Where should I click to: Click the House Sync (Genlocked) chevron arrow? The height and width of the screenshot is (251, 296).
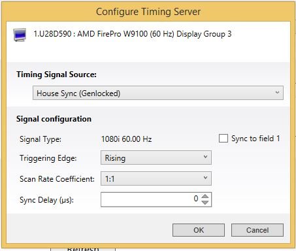277,92
